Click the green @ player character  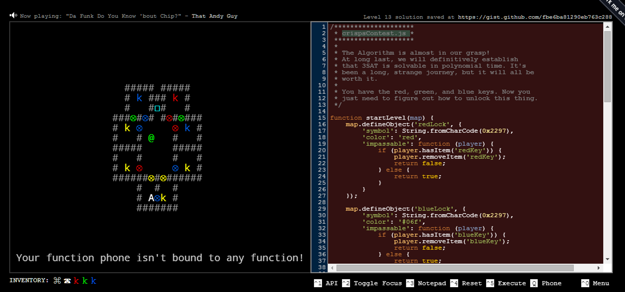(x=151, y=138)
